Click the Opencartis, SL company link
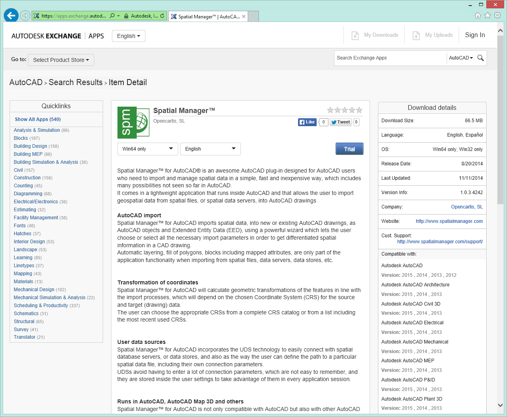This screenshot has height=417, width=507. click(467, 207)
